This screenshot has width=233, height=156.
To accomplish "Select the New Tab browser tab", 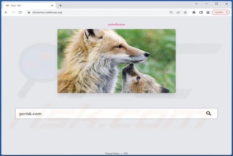I will (x=29, y=5).
